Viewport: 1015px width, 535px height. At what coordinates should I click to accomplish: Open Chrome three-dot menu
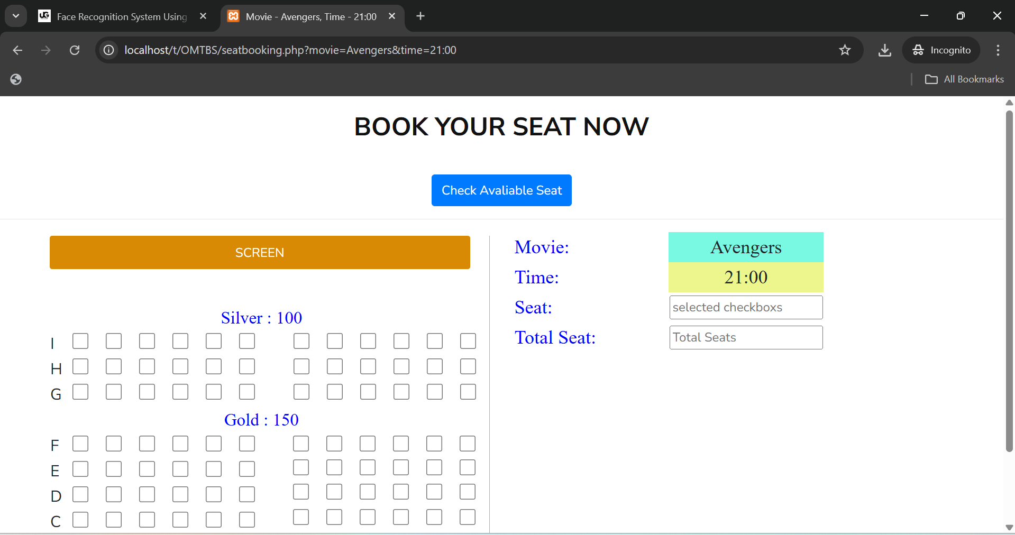pyautogui.click(x=998, y=50)
